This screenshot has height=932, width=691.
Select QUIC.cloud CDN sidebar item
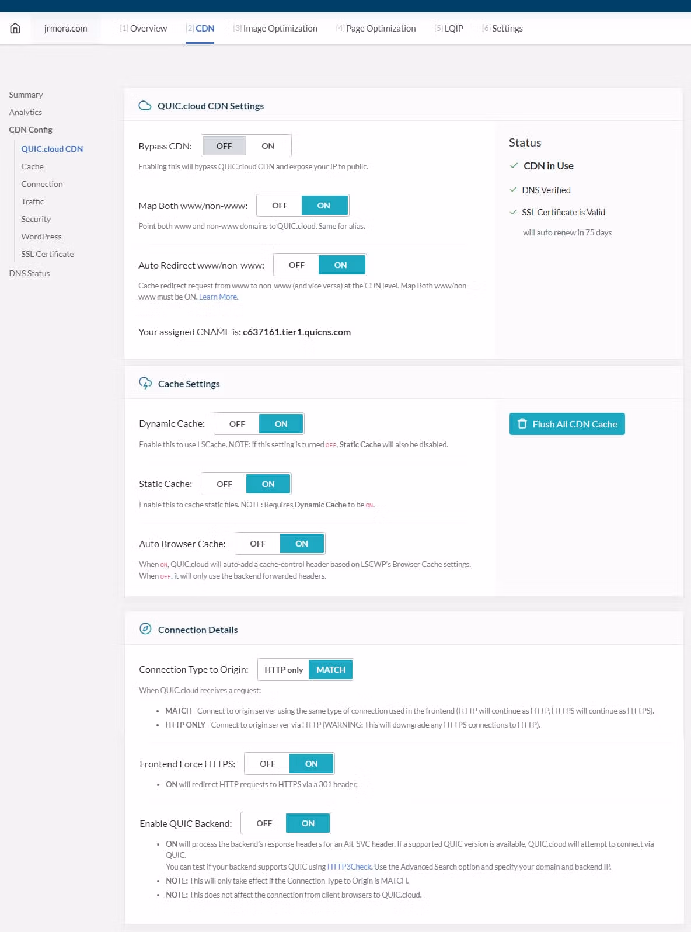tap(52, 149)
